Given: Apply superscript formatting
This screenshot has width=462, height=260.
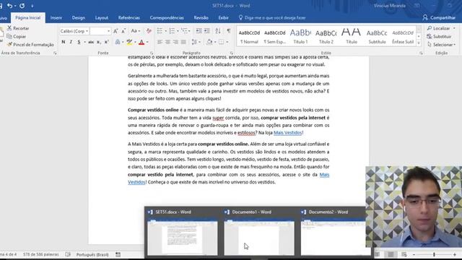Looking at the screenshot, I should pyautogui.click(x=107, y=42).
